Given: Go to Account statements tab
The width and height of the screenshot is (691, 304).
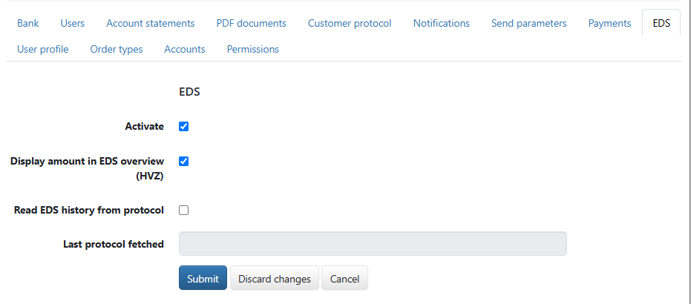Looking at the screenshot, I should pos(150,23).
